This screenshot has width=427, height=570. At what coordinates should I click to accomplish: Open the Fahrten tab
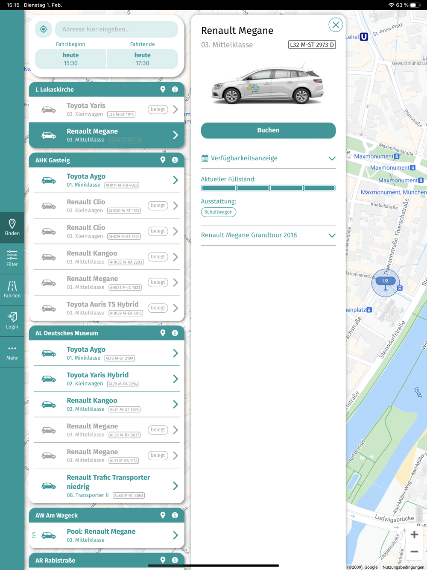point(12,290)
